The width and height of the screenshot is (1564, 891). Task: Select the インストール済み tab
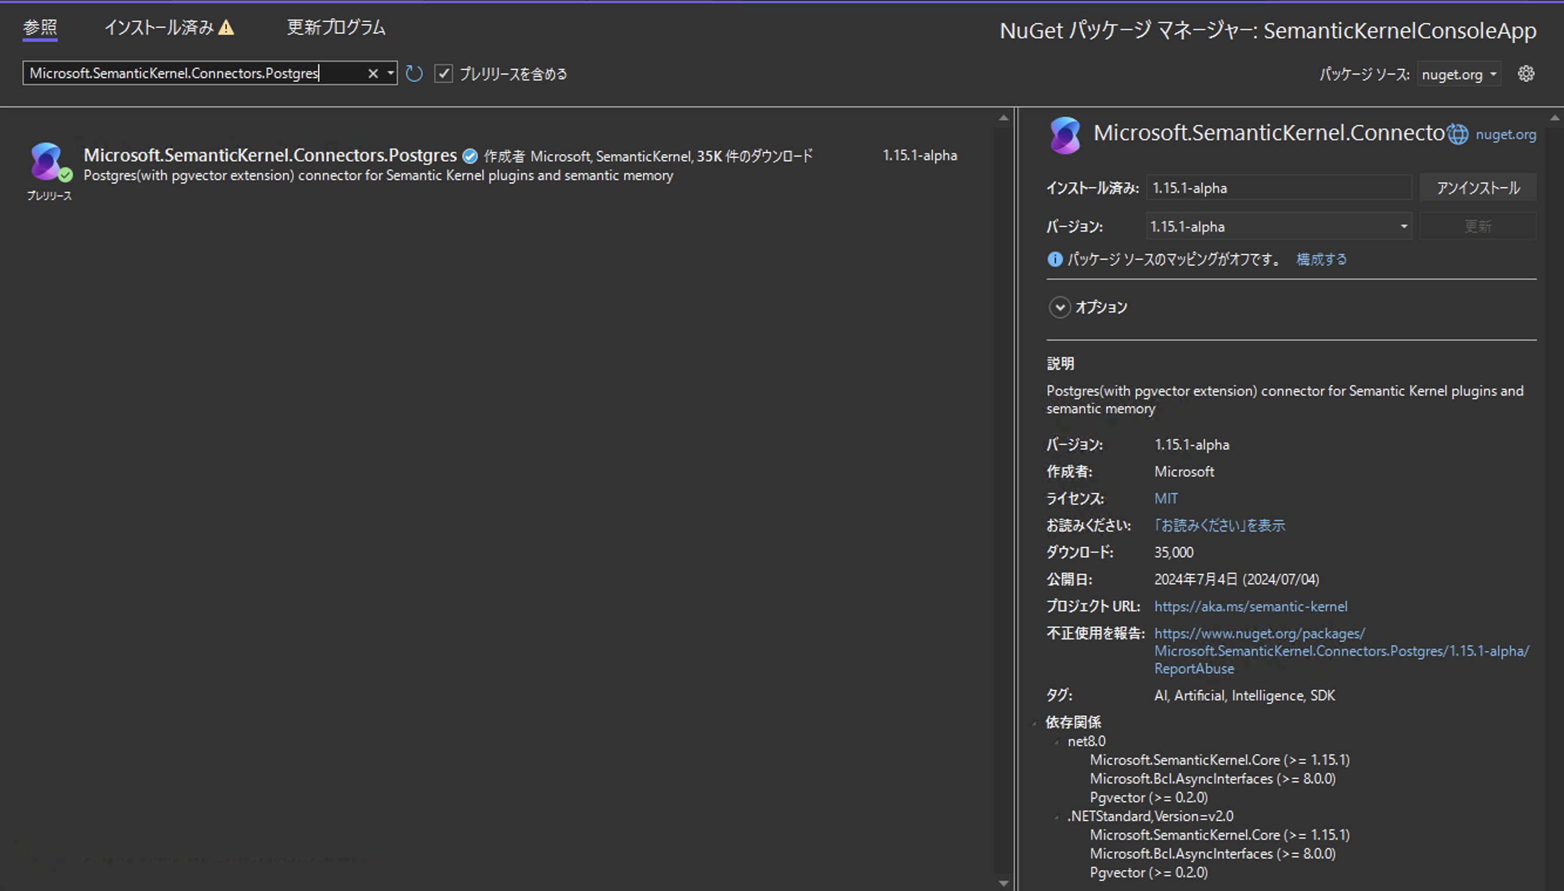pos(160,27)
